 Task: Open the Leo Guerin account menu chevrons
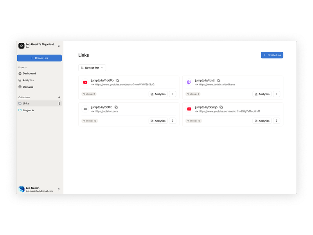(x=59, y=190)
